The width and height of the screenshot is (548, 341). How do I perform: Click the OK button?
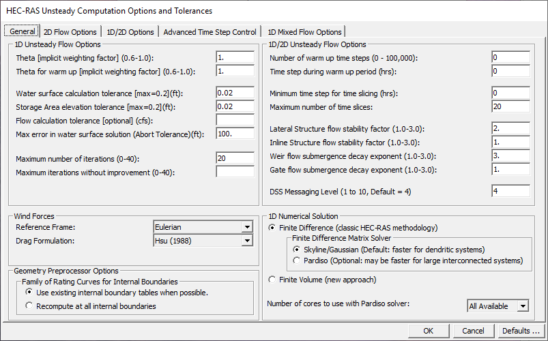pos(429,331)
